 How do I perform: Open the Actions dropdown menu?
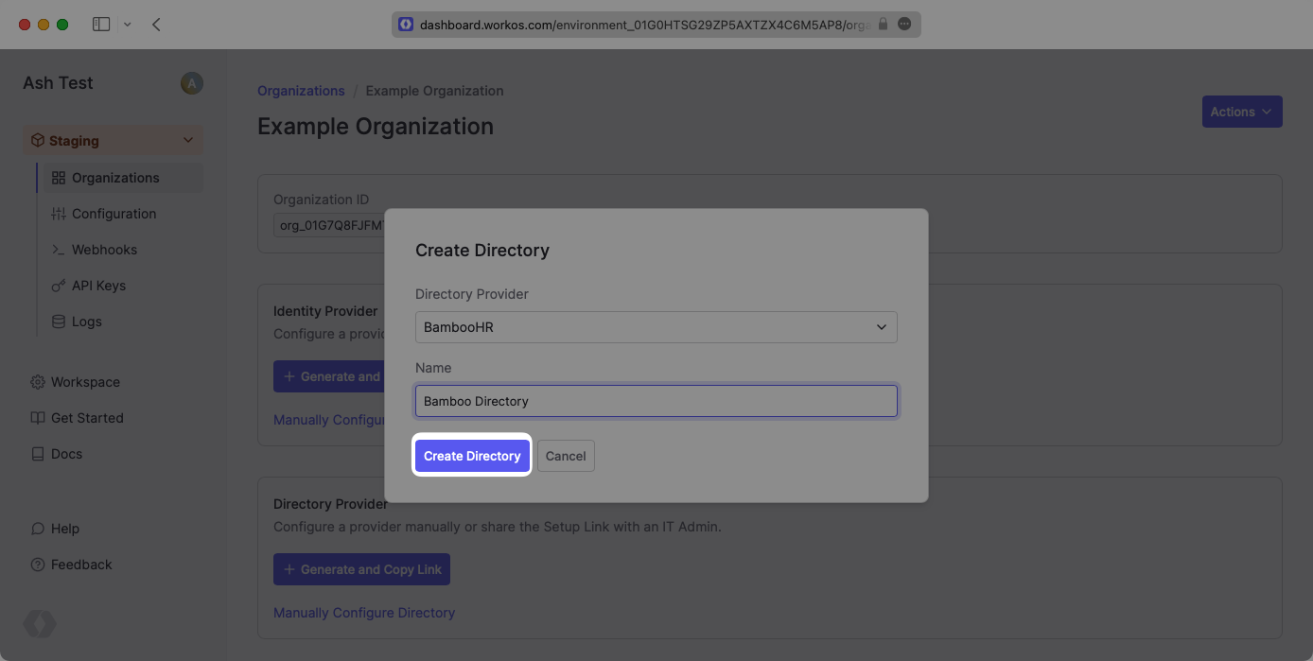coord(1241,112)
